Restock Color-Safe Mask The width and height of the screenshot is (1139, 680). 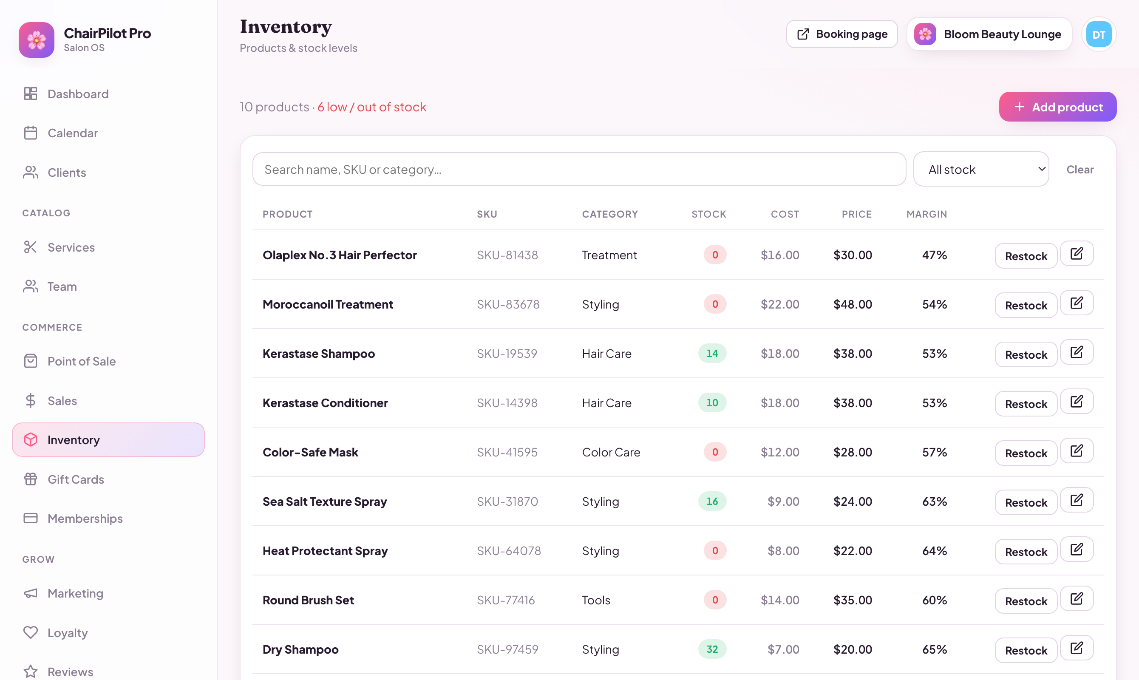pyautogui.click(x=1026, y=453)
